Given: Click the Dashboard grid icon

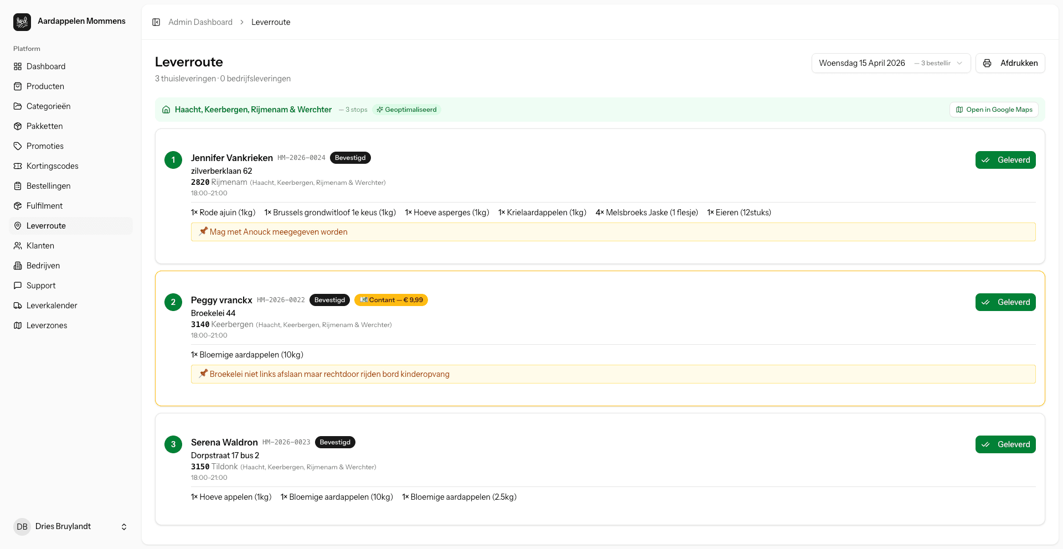Looking at the screenshot, I should click(x=18, y=66).
